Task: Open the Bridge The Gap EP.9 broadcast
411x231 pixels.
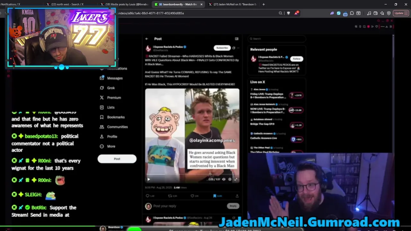Action: coord(276,122)
